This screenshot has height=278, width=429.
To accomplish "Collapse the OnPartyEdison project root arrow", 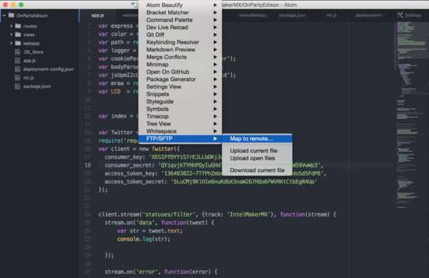I will pyautogui.click(x=4, y=16).
